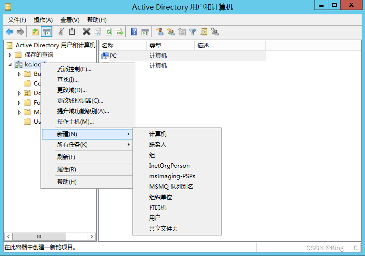Click the gray Forward arrow in toolbar

click(20, 32)
